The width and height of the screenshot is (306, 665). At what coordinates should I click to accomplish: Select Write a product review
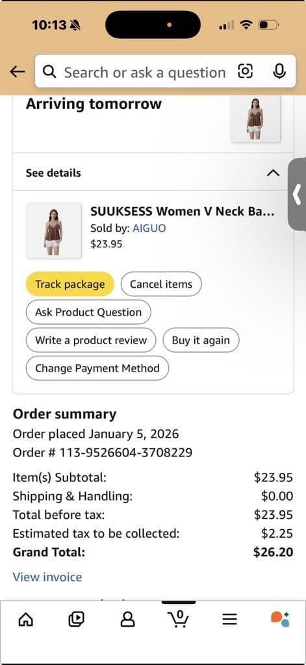click(x=91, y=340)
